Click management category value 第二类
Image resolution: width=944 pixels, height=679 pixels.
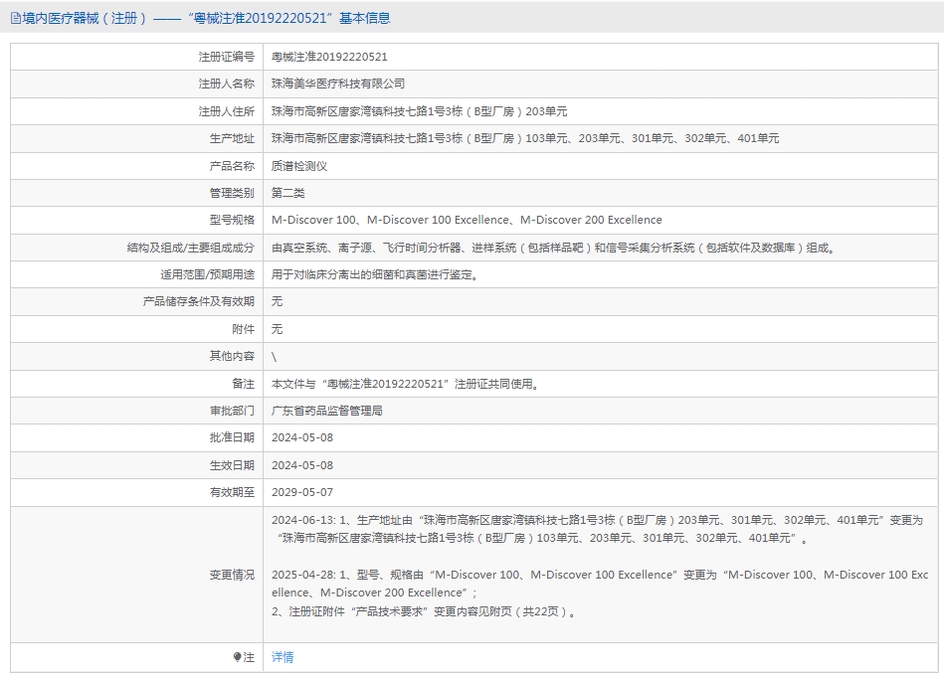pos(288,193)
